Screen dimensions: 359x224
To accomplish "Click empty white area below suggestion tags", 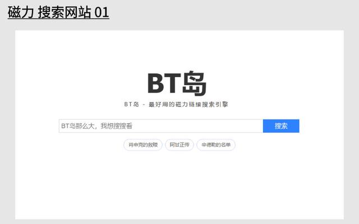I will [179, 185].
